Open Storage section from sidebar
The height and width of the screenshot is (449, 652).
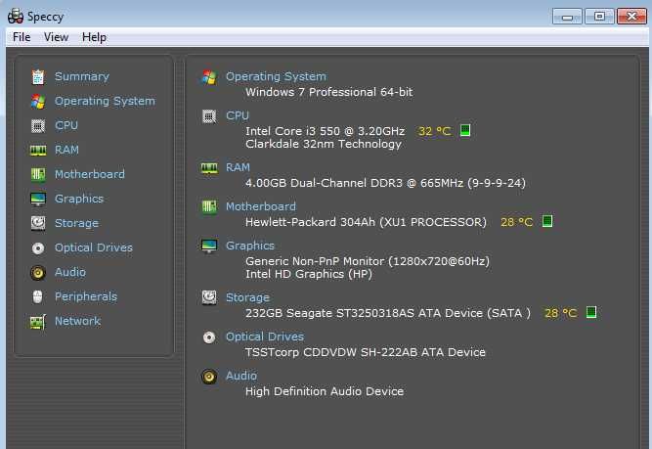76,223
